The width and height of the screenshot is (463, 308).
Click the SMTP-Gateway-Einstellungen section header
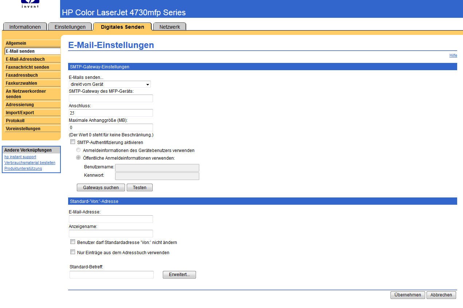[x=262, y=67]
